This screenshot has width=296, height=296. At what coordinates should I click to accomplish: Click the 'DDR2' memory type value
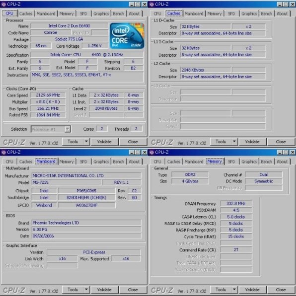(x=190, y=175)
